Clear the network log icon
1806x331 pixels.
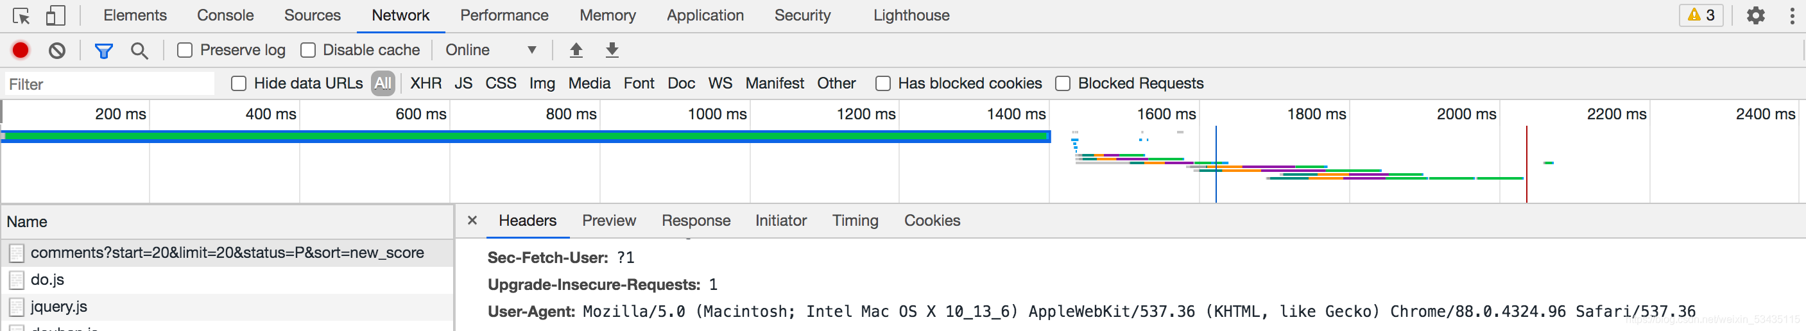pyautogui.click(x=58, y=50)
